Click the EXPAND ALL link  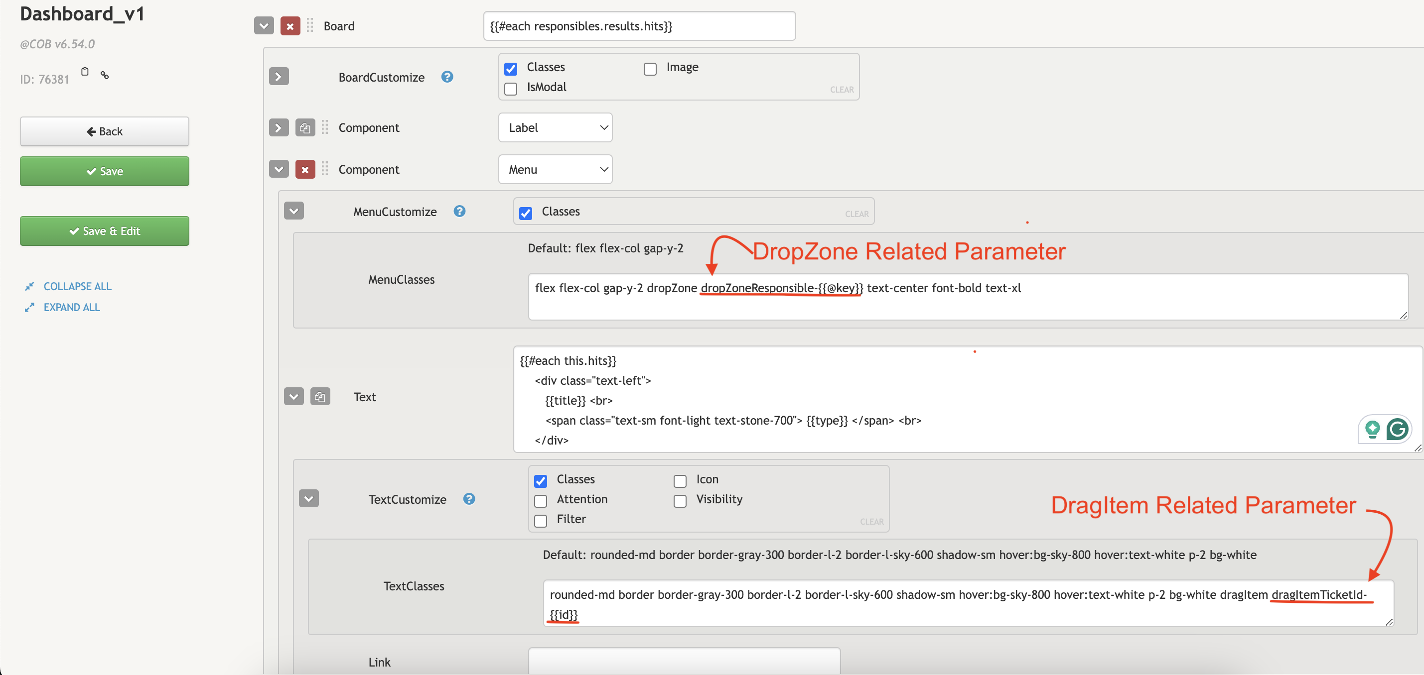[72, 307]
